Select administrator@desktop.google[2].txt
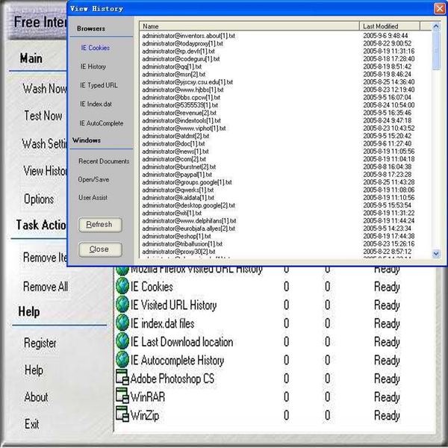 coord(189,205)
